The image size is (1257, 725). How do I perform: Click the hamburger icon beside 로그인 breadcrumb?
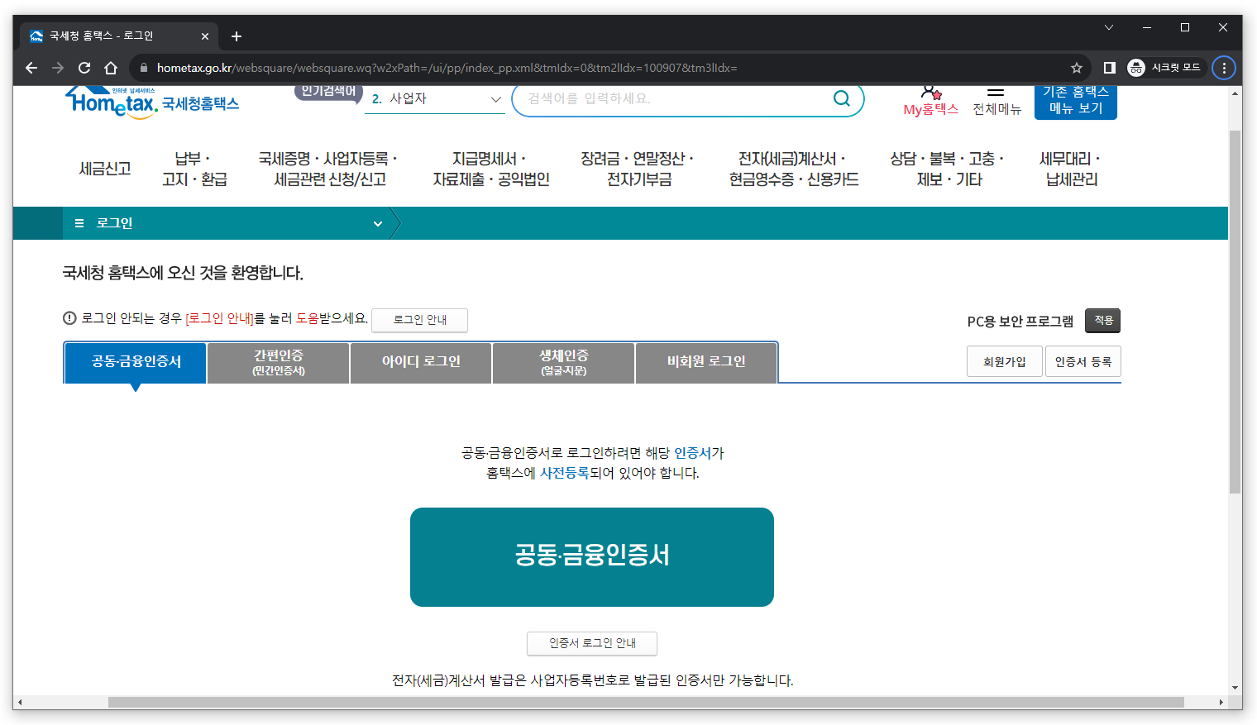(x=79, y=223)
